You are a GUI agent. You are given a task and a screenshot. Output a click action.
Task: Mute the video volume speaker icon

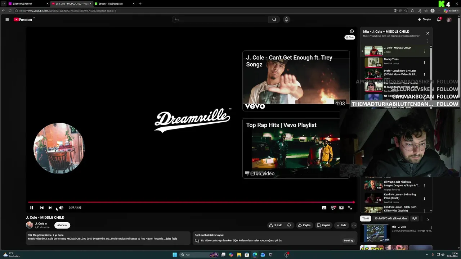tap(61, 208)
